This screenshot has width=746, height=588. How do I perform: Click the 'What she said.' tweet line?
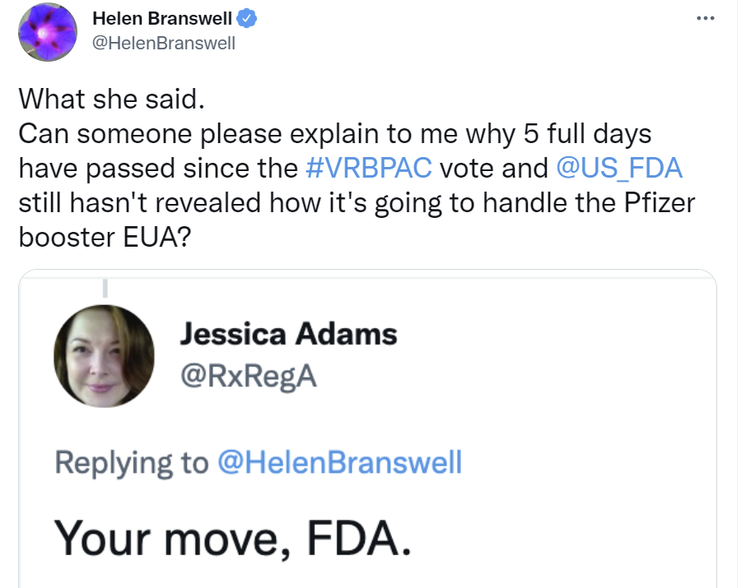pyautogui.click(x=112, y=100)
